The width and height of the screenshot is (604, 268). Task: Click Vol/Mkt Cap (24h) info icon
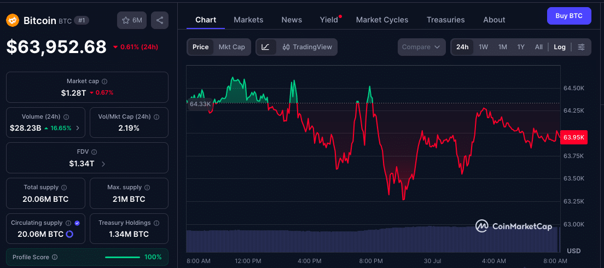157,116
